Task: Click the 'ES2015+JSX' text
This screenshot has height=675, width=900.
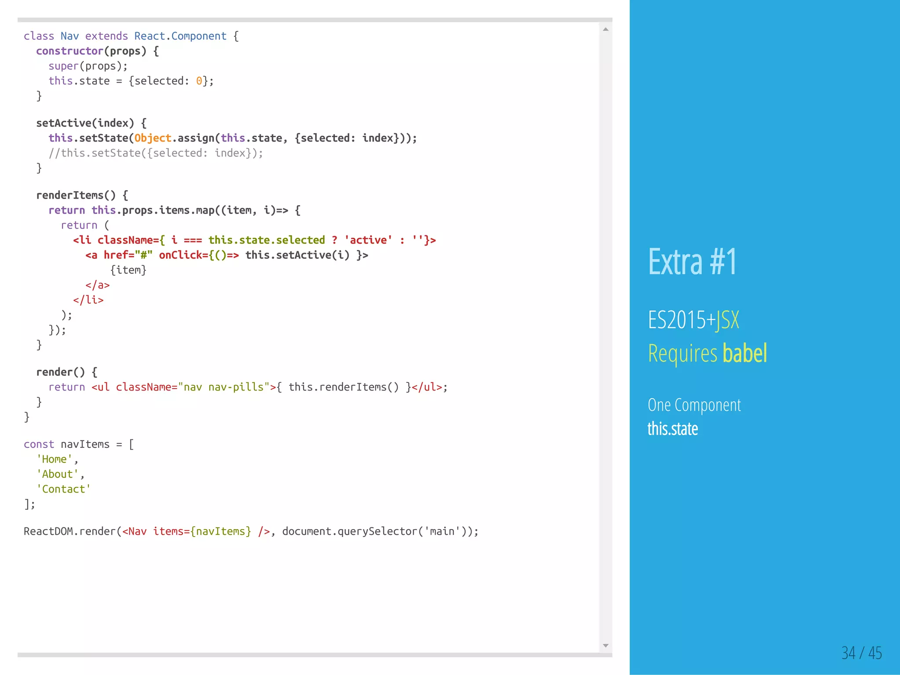Action: (693, 320)
